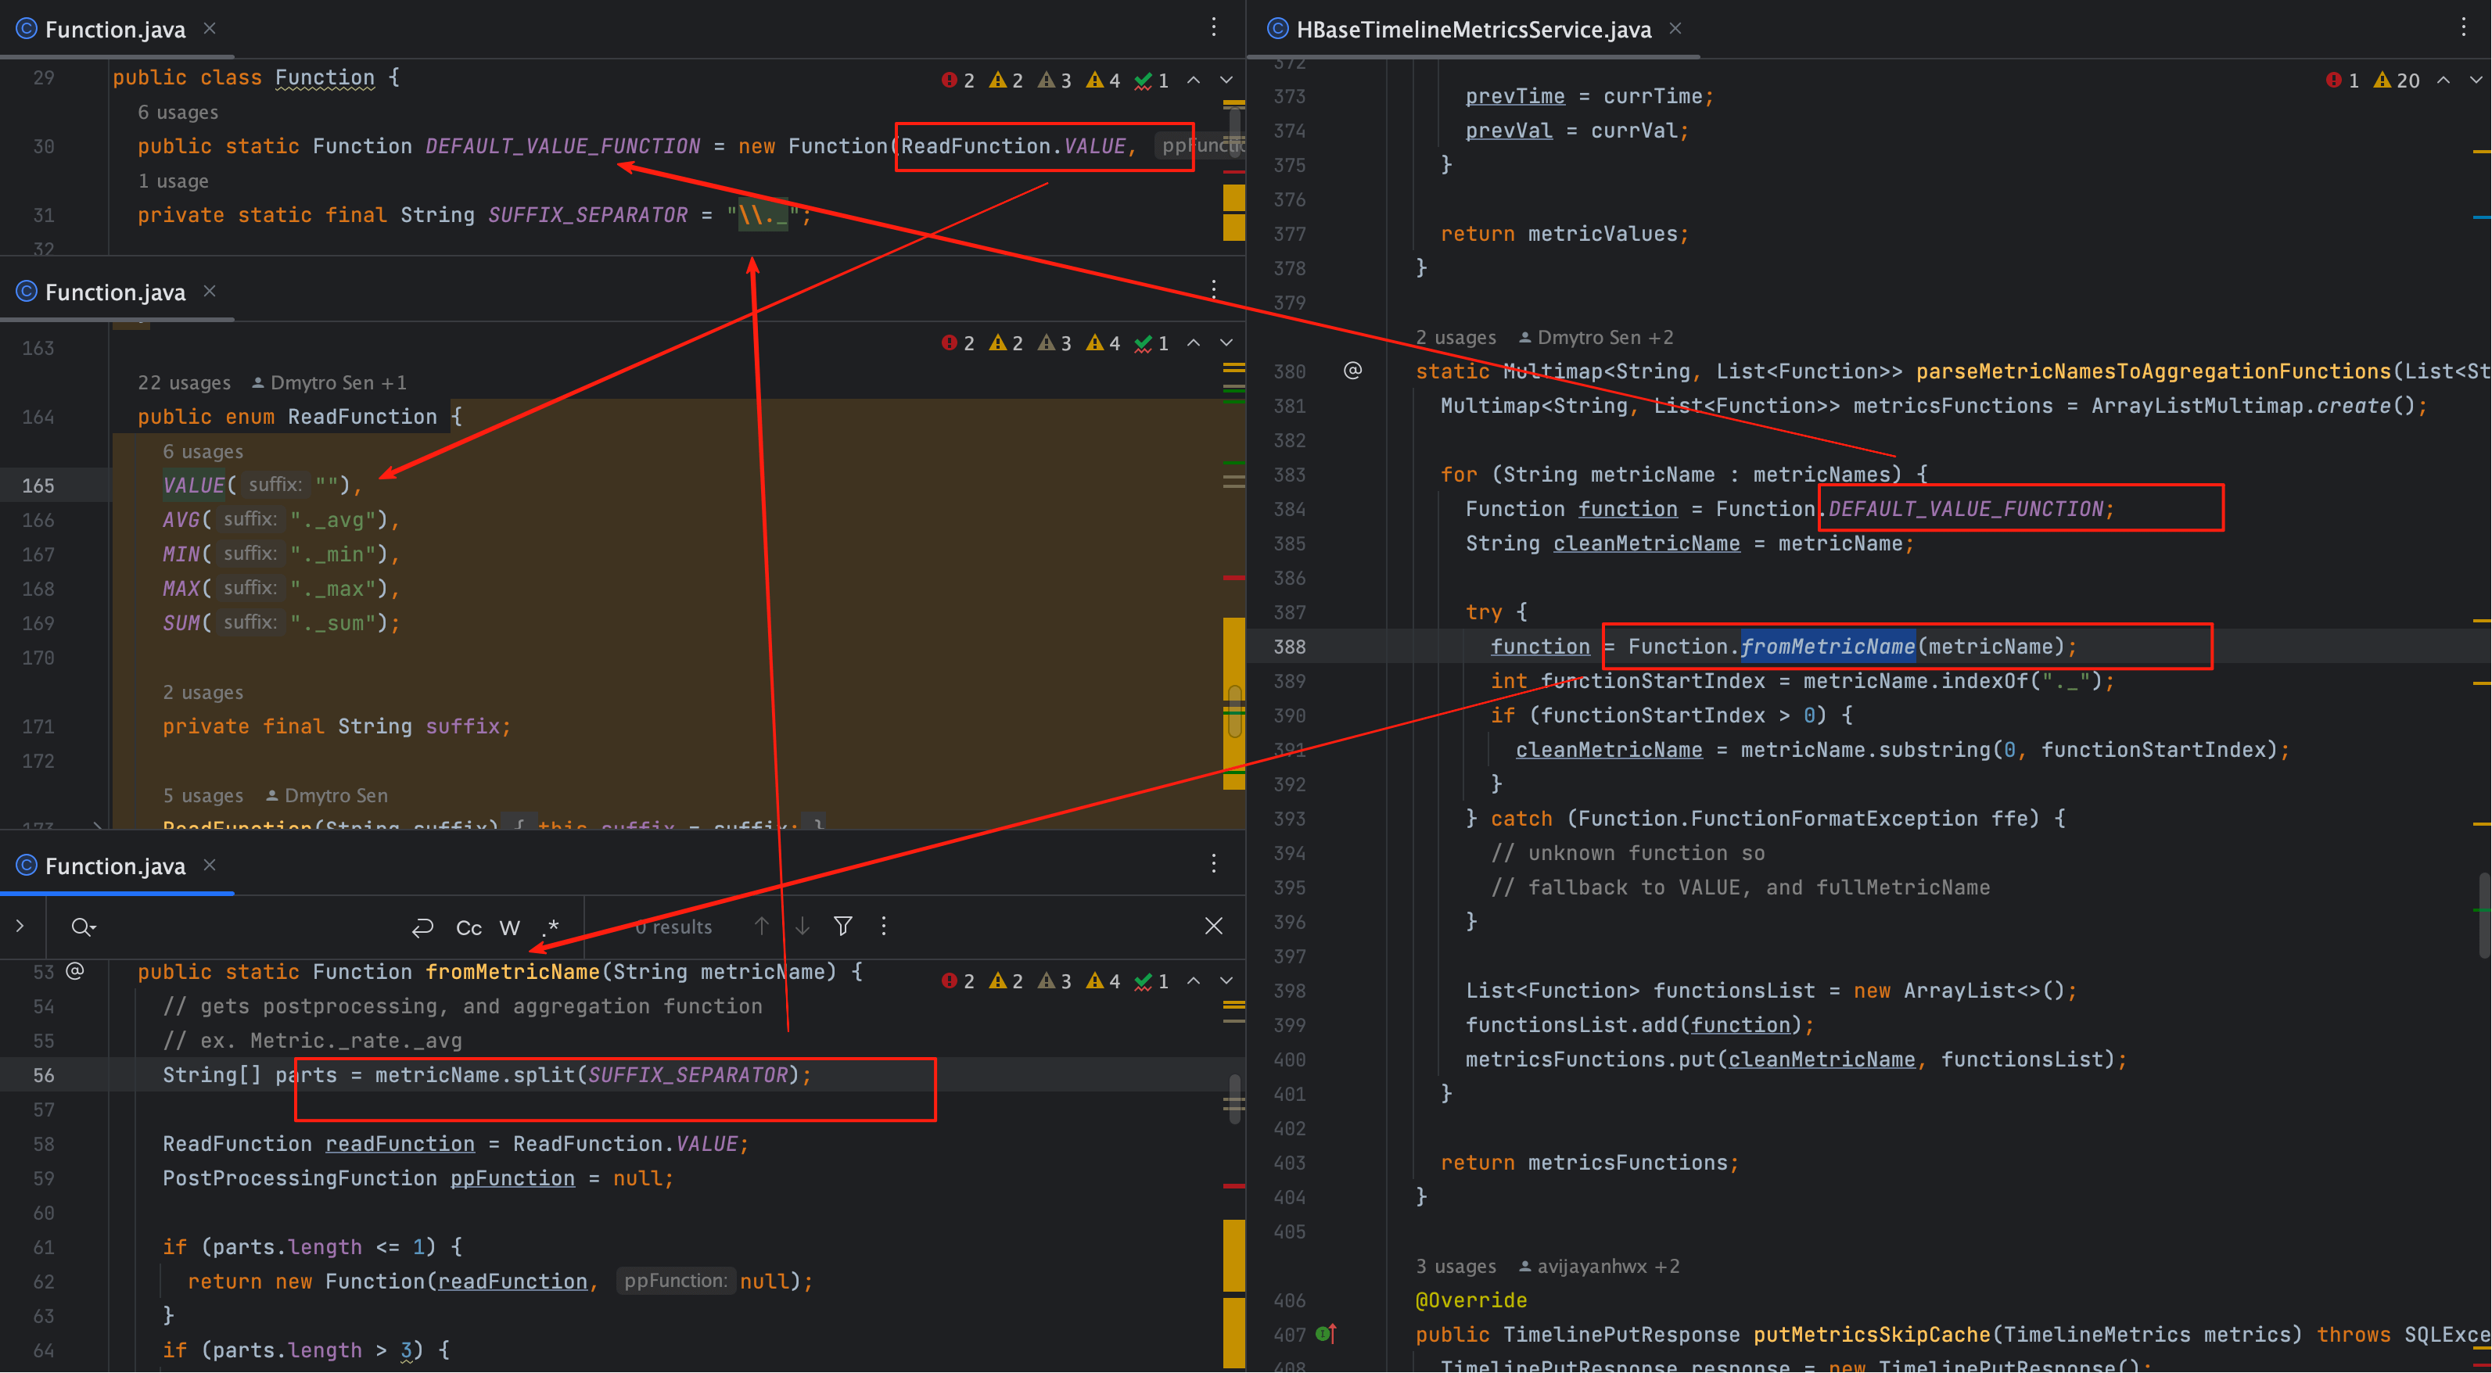The image size is (2492, 1373).
Task: Go to previous occurrence arrow in find bar
Action: pos(761,927)
